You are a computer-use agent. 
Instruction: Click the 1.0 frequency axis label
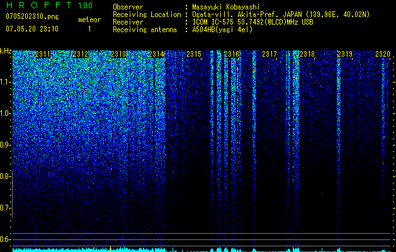[x=4, y=113]
